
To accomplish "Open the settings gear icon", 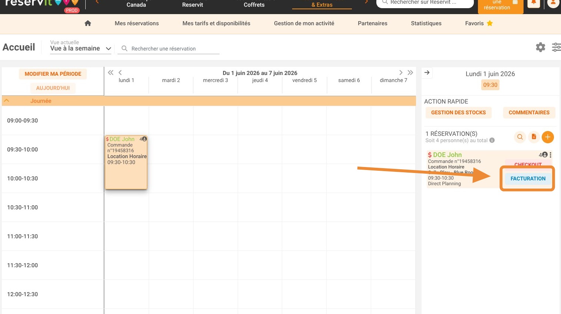I will pyautogui.click(x=541, y=47).
